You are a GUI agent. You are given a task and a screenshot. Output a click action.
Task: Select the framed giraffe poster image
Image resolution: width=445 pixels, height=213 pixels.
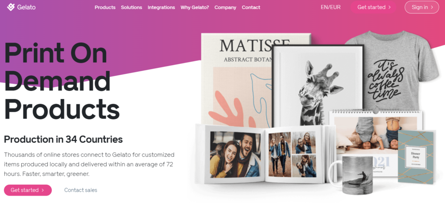tap(318, 85)
